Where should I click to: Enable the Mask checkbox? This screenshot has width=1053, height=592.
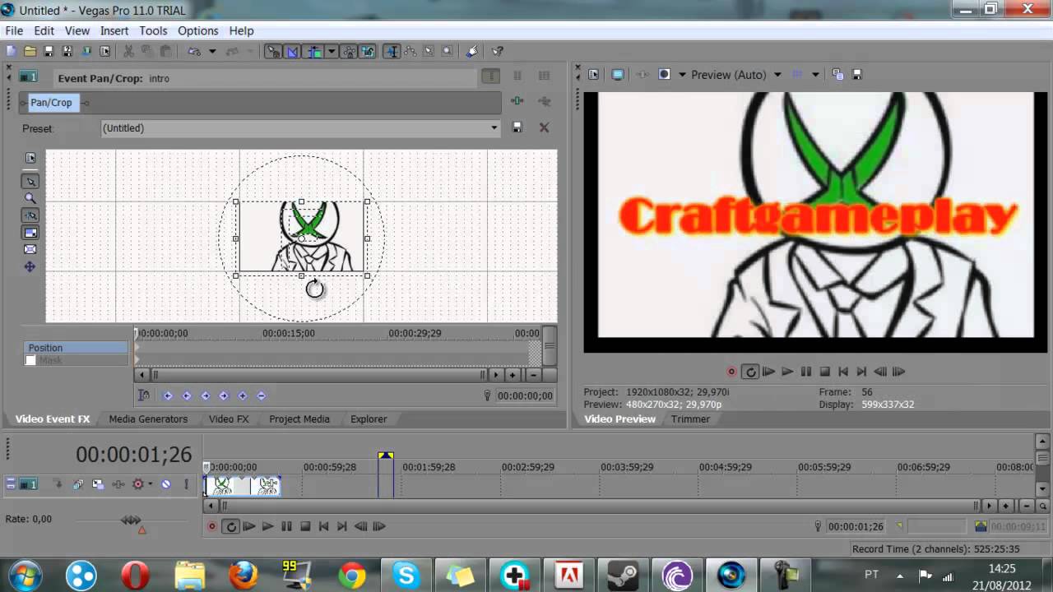pos(30,360)
